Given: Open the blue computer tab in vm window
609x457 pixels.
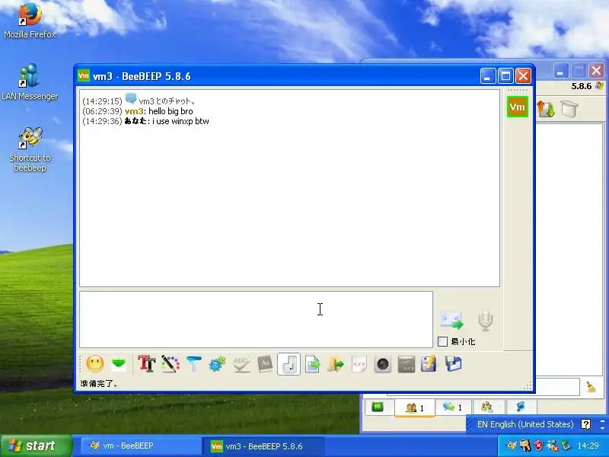Looking at the screenshot, I should pos(521,407).
